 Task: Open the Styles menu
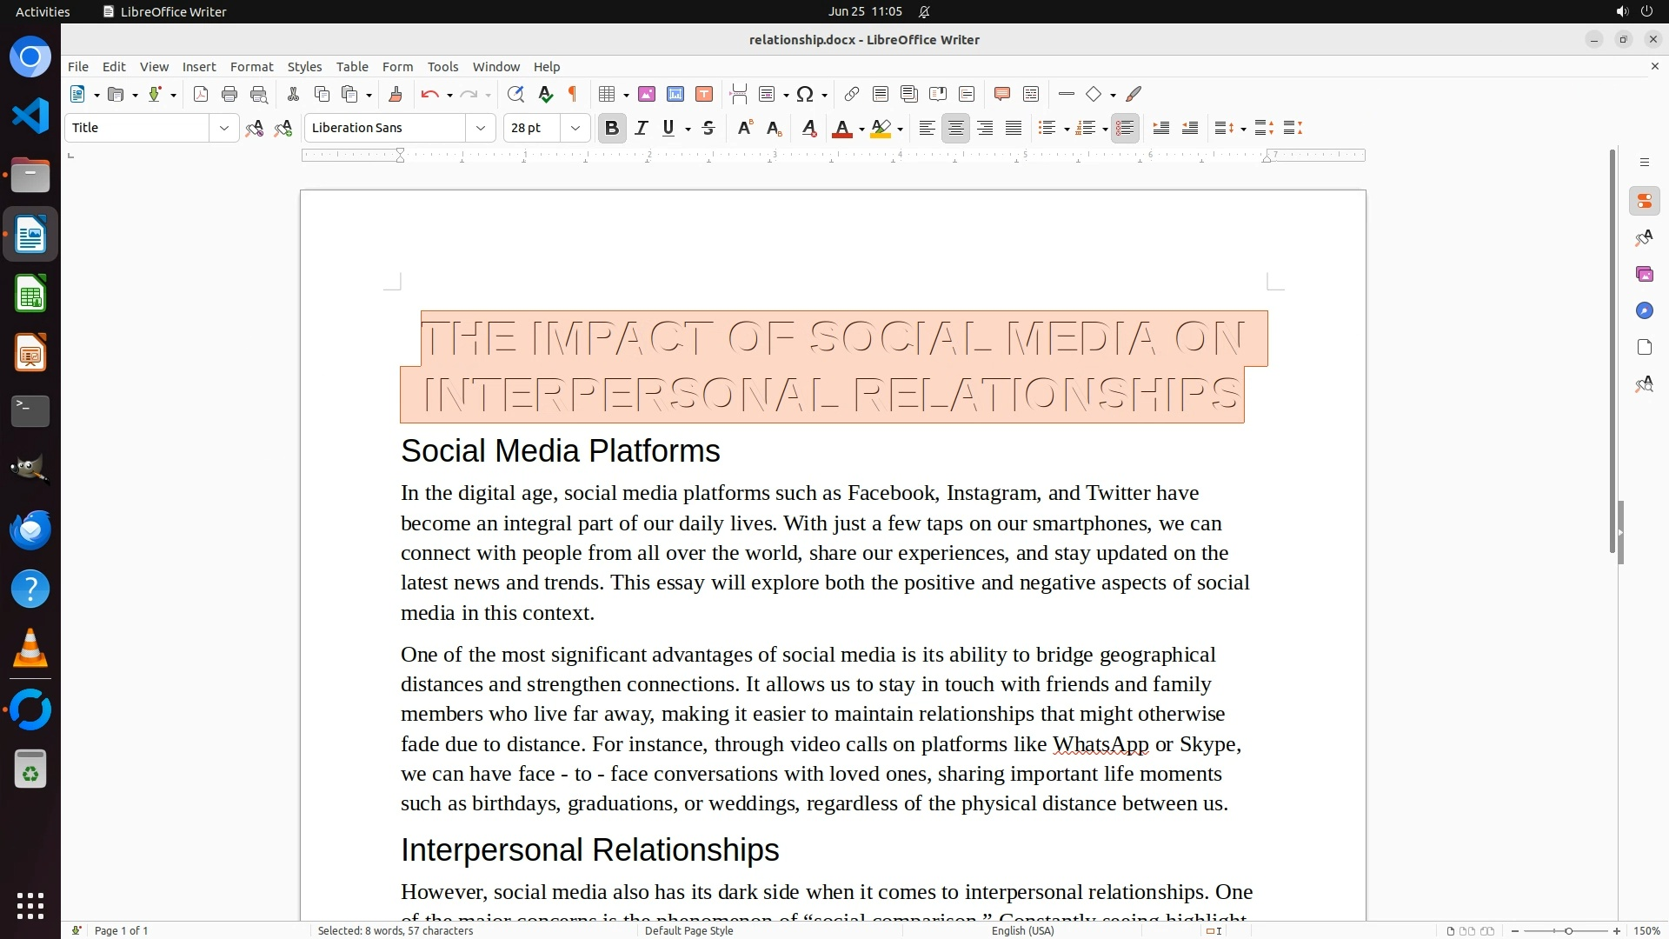[304, 67]
